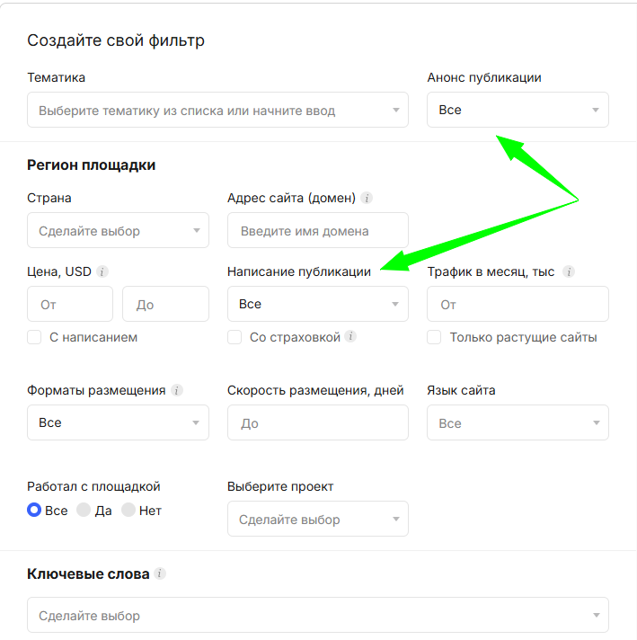Click info icon next to Трафик в месяц
This screenshot has width=637, height=640.
569,271
